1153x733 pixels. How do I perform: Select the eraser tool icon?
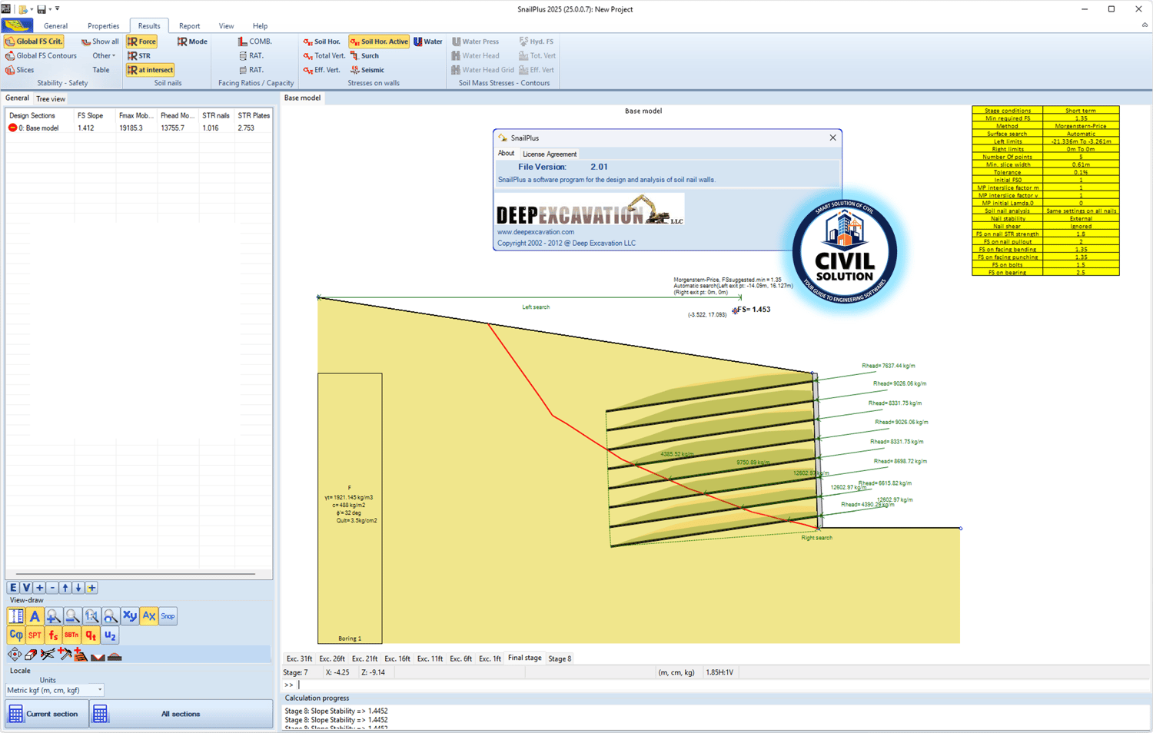(31, 655)
